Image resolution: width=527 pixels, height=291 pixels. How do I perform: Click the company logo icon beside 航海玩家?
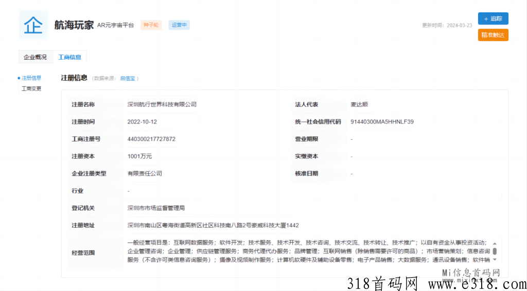(33, 25)
